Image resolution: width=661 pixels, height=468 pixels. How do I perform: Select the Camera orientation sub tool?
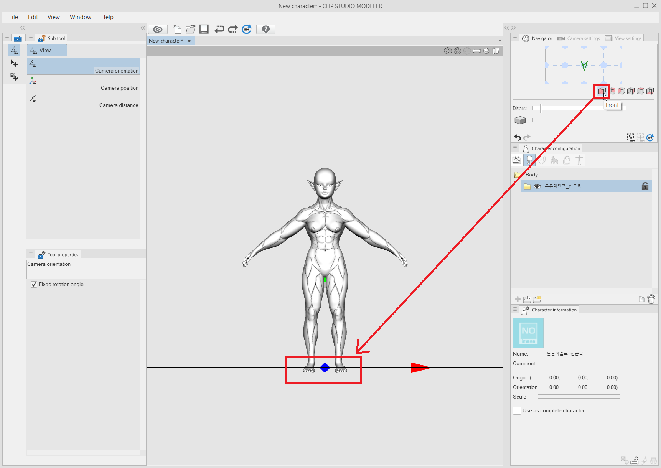click(83, 66)
